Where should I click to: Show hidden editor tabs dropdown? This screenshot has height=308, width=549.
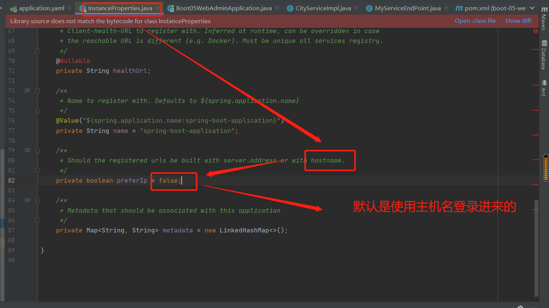[x=532, y=8]
